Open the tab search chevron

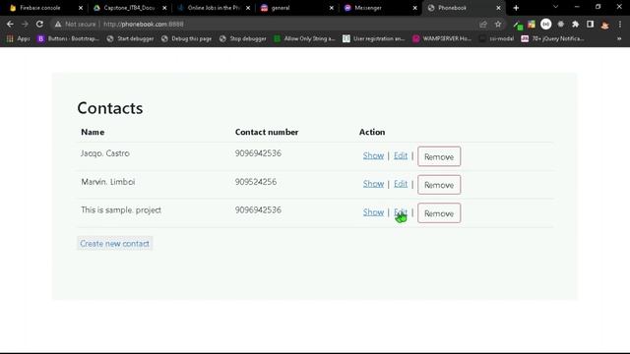tap(555, 7)
